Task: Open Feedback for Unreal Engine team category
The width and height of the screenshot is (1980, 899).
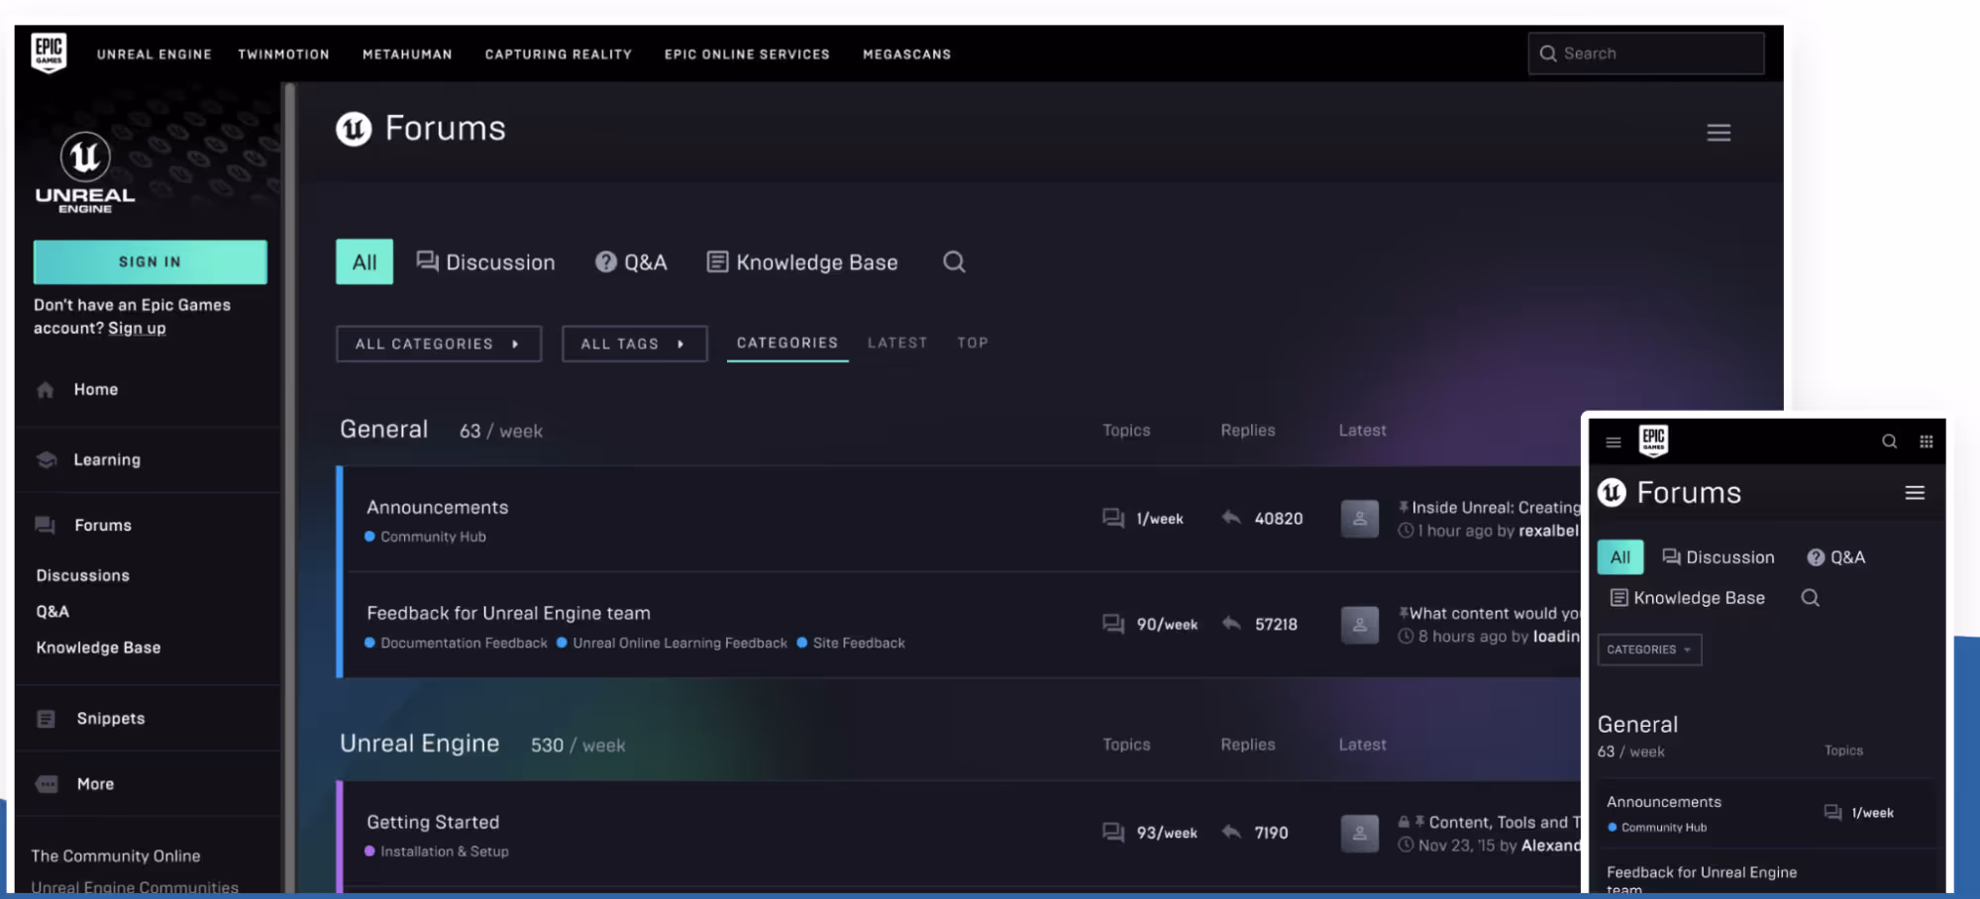Action: (509, 614)
